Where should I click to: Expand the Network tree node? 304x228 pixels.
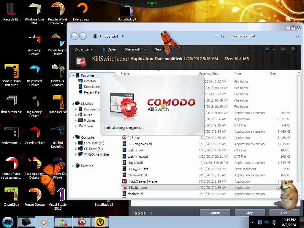pyautogui.click(x=73, y=166)
